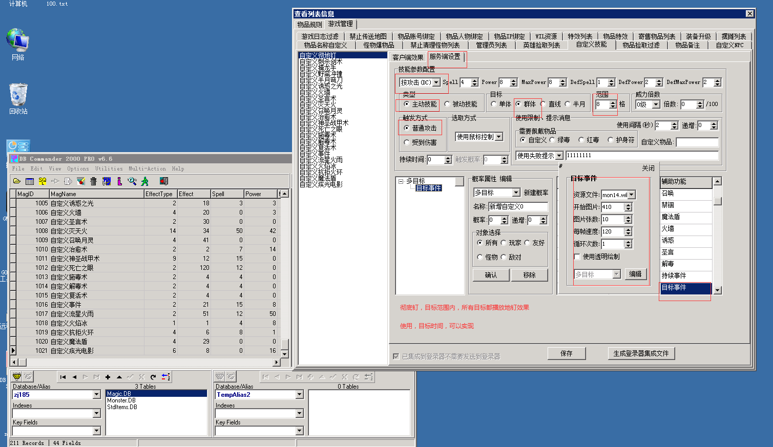The image size is (773, 447).
Task: Expand the mon14.wil resource file dropdown
Action: pyautogui.click(x=632, y=195)
